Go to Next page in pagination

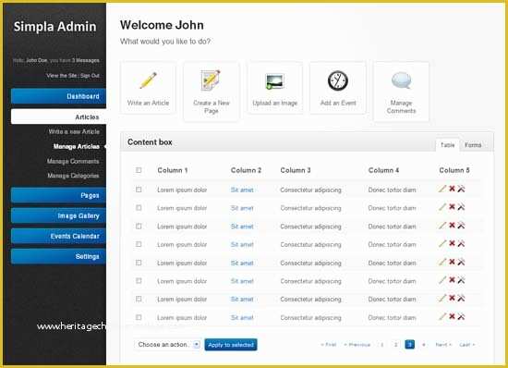pyautogui.click(x=443, y=345)
